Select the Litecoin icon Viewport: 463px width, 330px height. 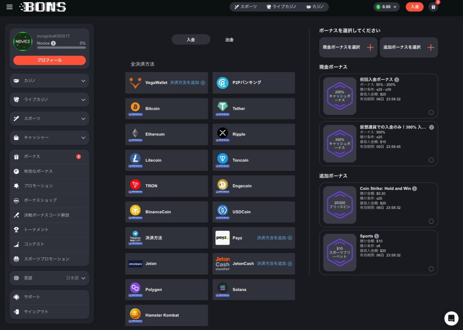click(x=135, y=159)
